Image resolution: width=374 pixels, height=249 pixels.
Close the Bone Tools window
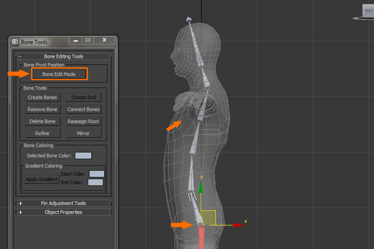tap(105, 40)
